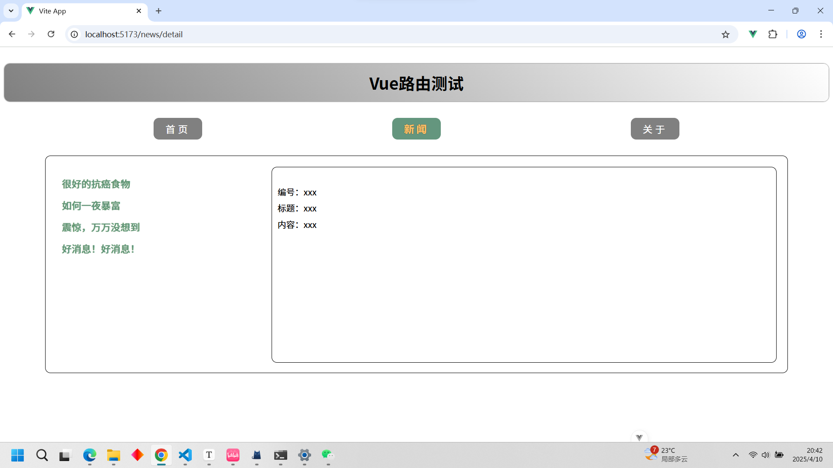
Task: Open the Chrome profile avatar
Action: (801, 34)
